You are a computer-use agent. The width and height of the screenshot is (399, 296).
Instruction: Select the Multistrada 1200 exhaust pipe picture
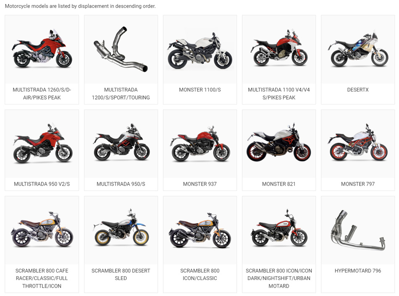pos(121,50)
